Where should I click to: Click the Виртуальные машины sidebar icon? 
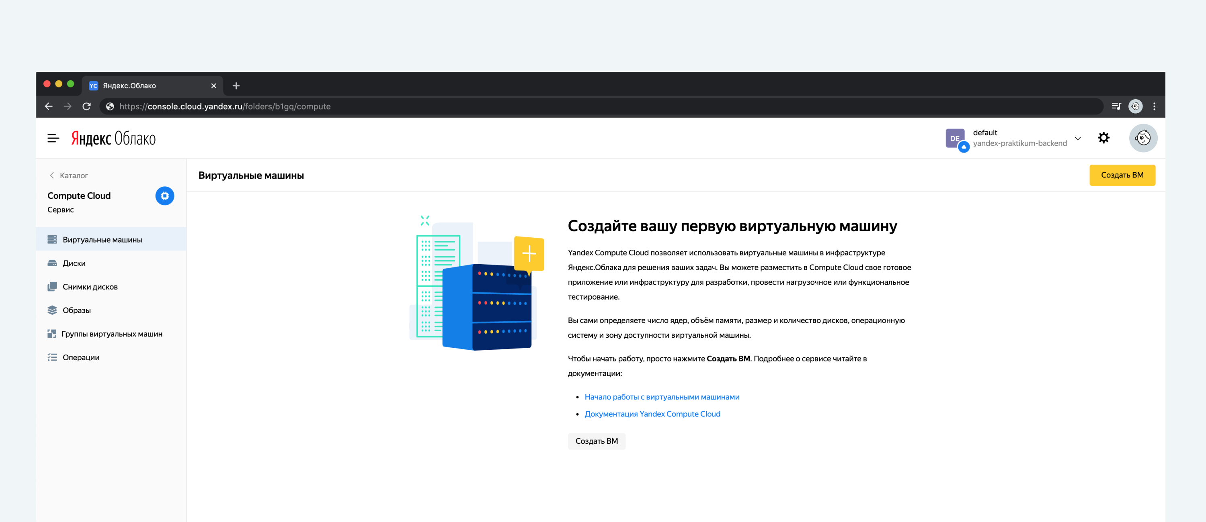pos(52,239)
